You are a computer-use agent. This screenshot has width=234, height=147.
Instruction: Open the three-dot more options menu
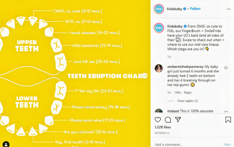[x=228, y=9]
